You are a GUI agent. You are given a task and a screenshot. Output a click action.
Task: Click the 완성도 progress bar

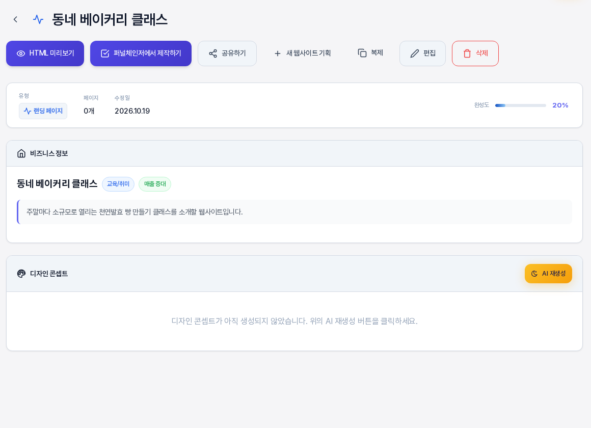pos(521,105)
